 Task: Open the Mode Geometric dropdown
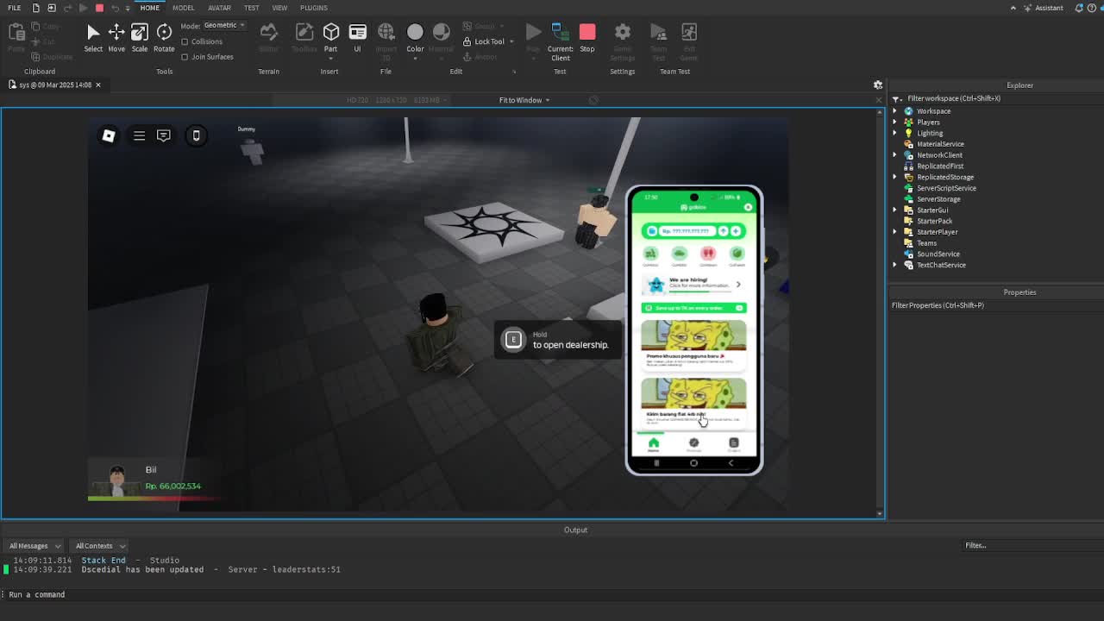point(224,25)
